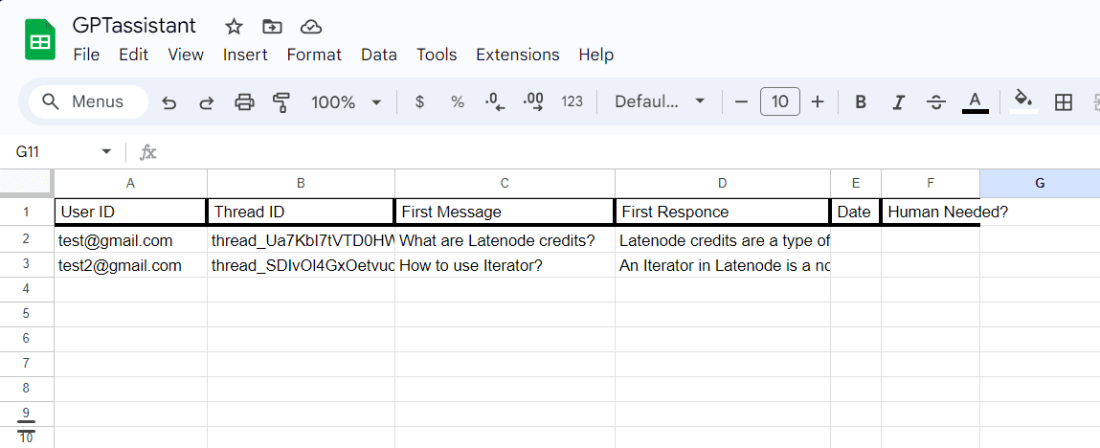Click the print icon
This screenshot has width=1100, height=448.
click(245, 102)
